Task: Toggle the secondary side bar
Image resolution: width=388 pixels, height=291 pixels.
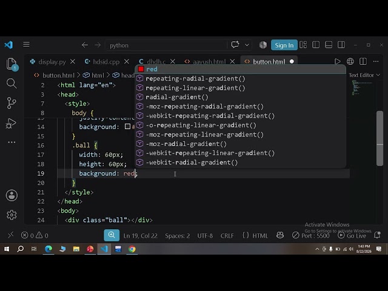Action: pos(341,45)
